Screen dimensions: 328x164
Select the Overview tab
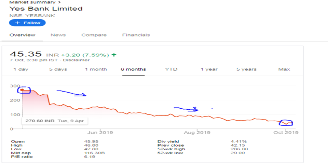pos(23,35)
